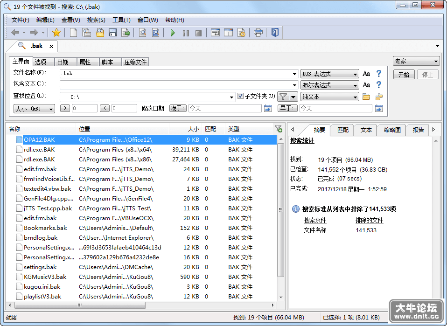Open the favorites star icon

(x=56, y=33)
